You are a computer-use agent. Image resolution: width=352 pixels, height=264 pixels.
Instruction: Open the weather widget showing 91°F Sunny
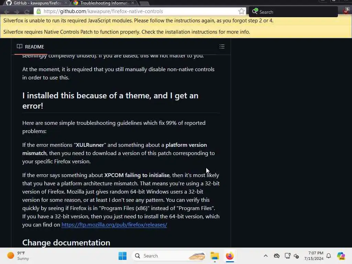(18, 256)
